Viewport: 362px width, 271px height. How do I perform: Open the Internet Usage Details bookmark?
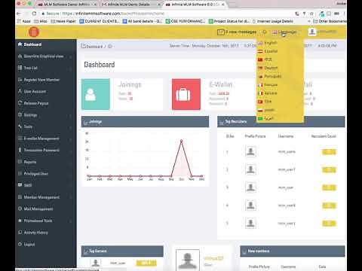[272, 21]
